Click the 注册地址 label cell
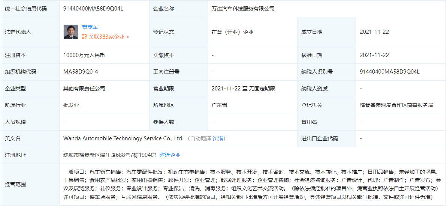This screenshot has width=447, height=206. point(30,155)
